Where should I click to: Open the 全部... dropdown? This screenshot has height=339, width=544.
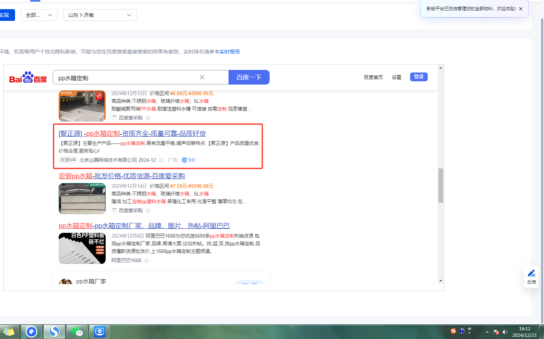[x=39, y=15]
